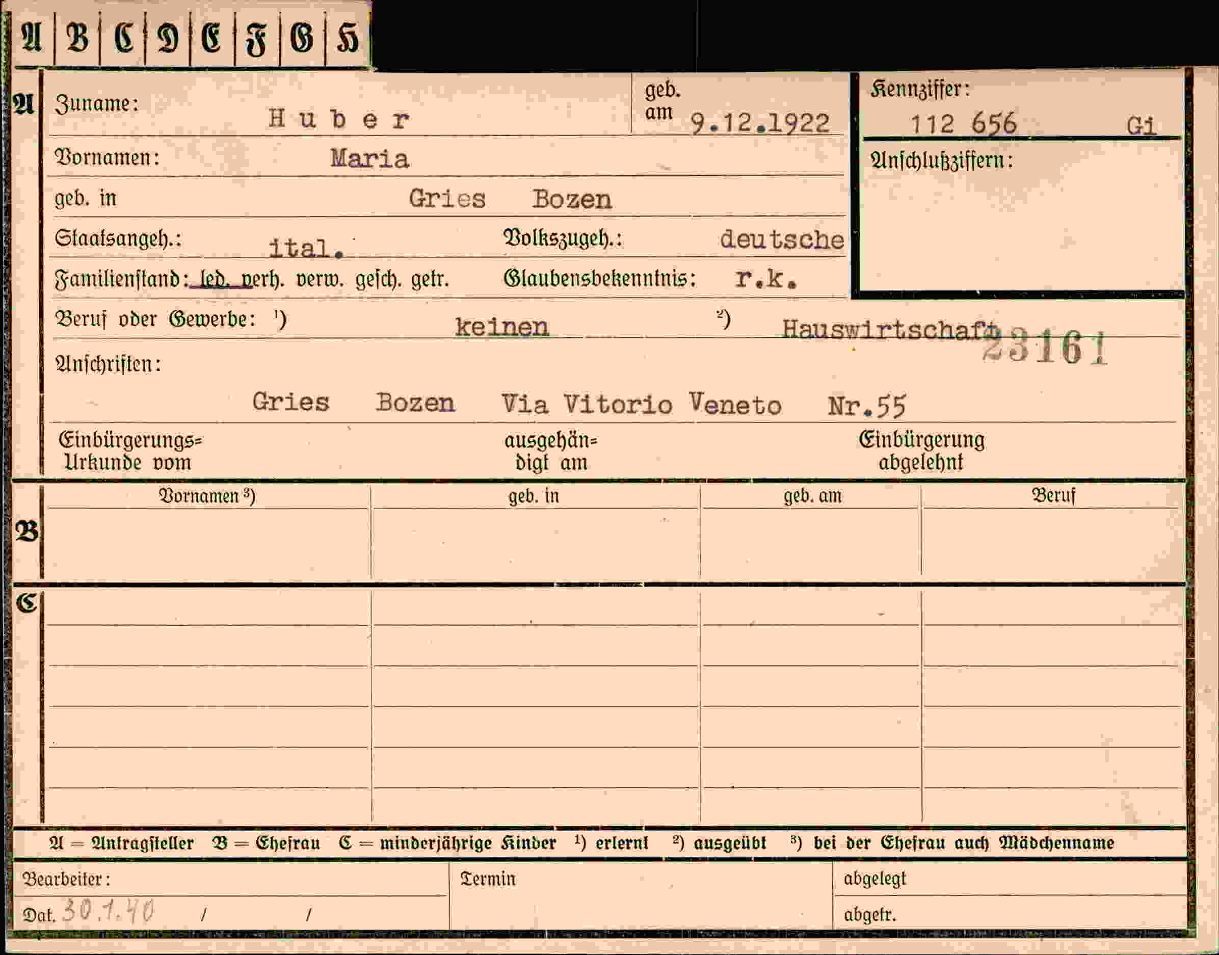Click house number 'Nr.55'

coord(867,407)
